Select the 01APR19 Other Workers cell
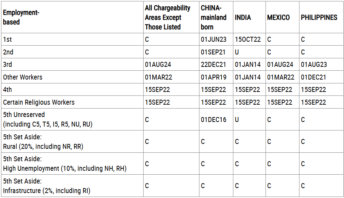 point(214,77)
